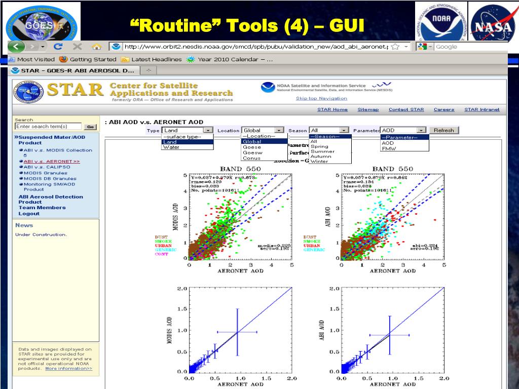Click the NOAA site icon in address bar
This screenshot has height=389, width=519.
pyautogui.click(x=116, y=47)
